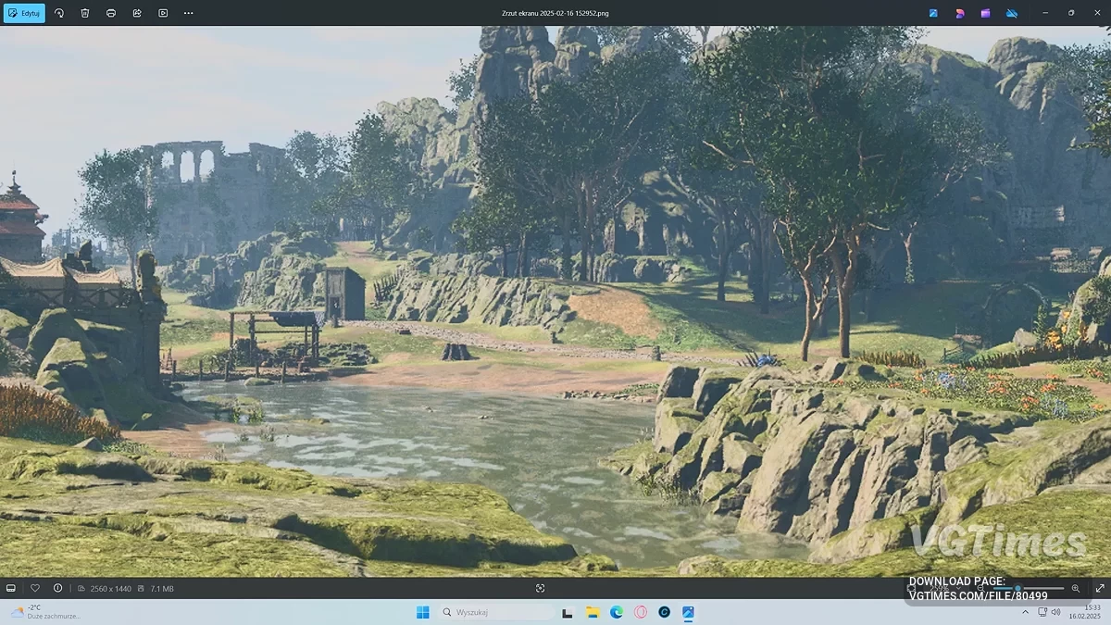The width and height of the screenshot is (1111, 625).
Task: Toggle the filmstrip view at bottom left
Action: [x=11, y=588]
